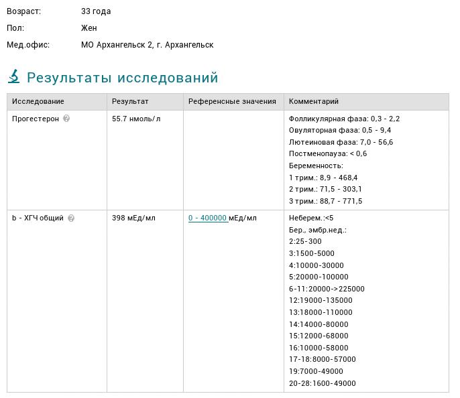This screenshot has height=398, width=460.
Task: Click the 16:10000-58000 range line
Action: click(319, 348)
